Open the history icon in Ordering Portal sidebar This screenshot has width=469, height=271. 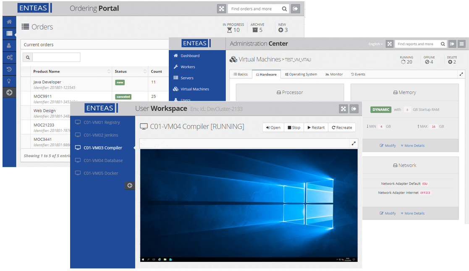pyautogui.click(x=9, y=69)
